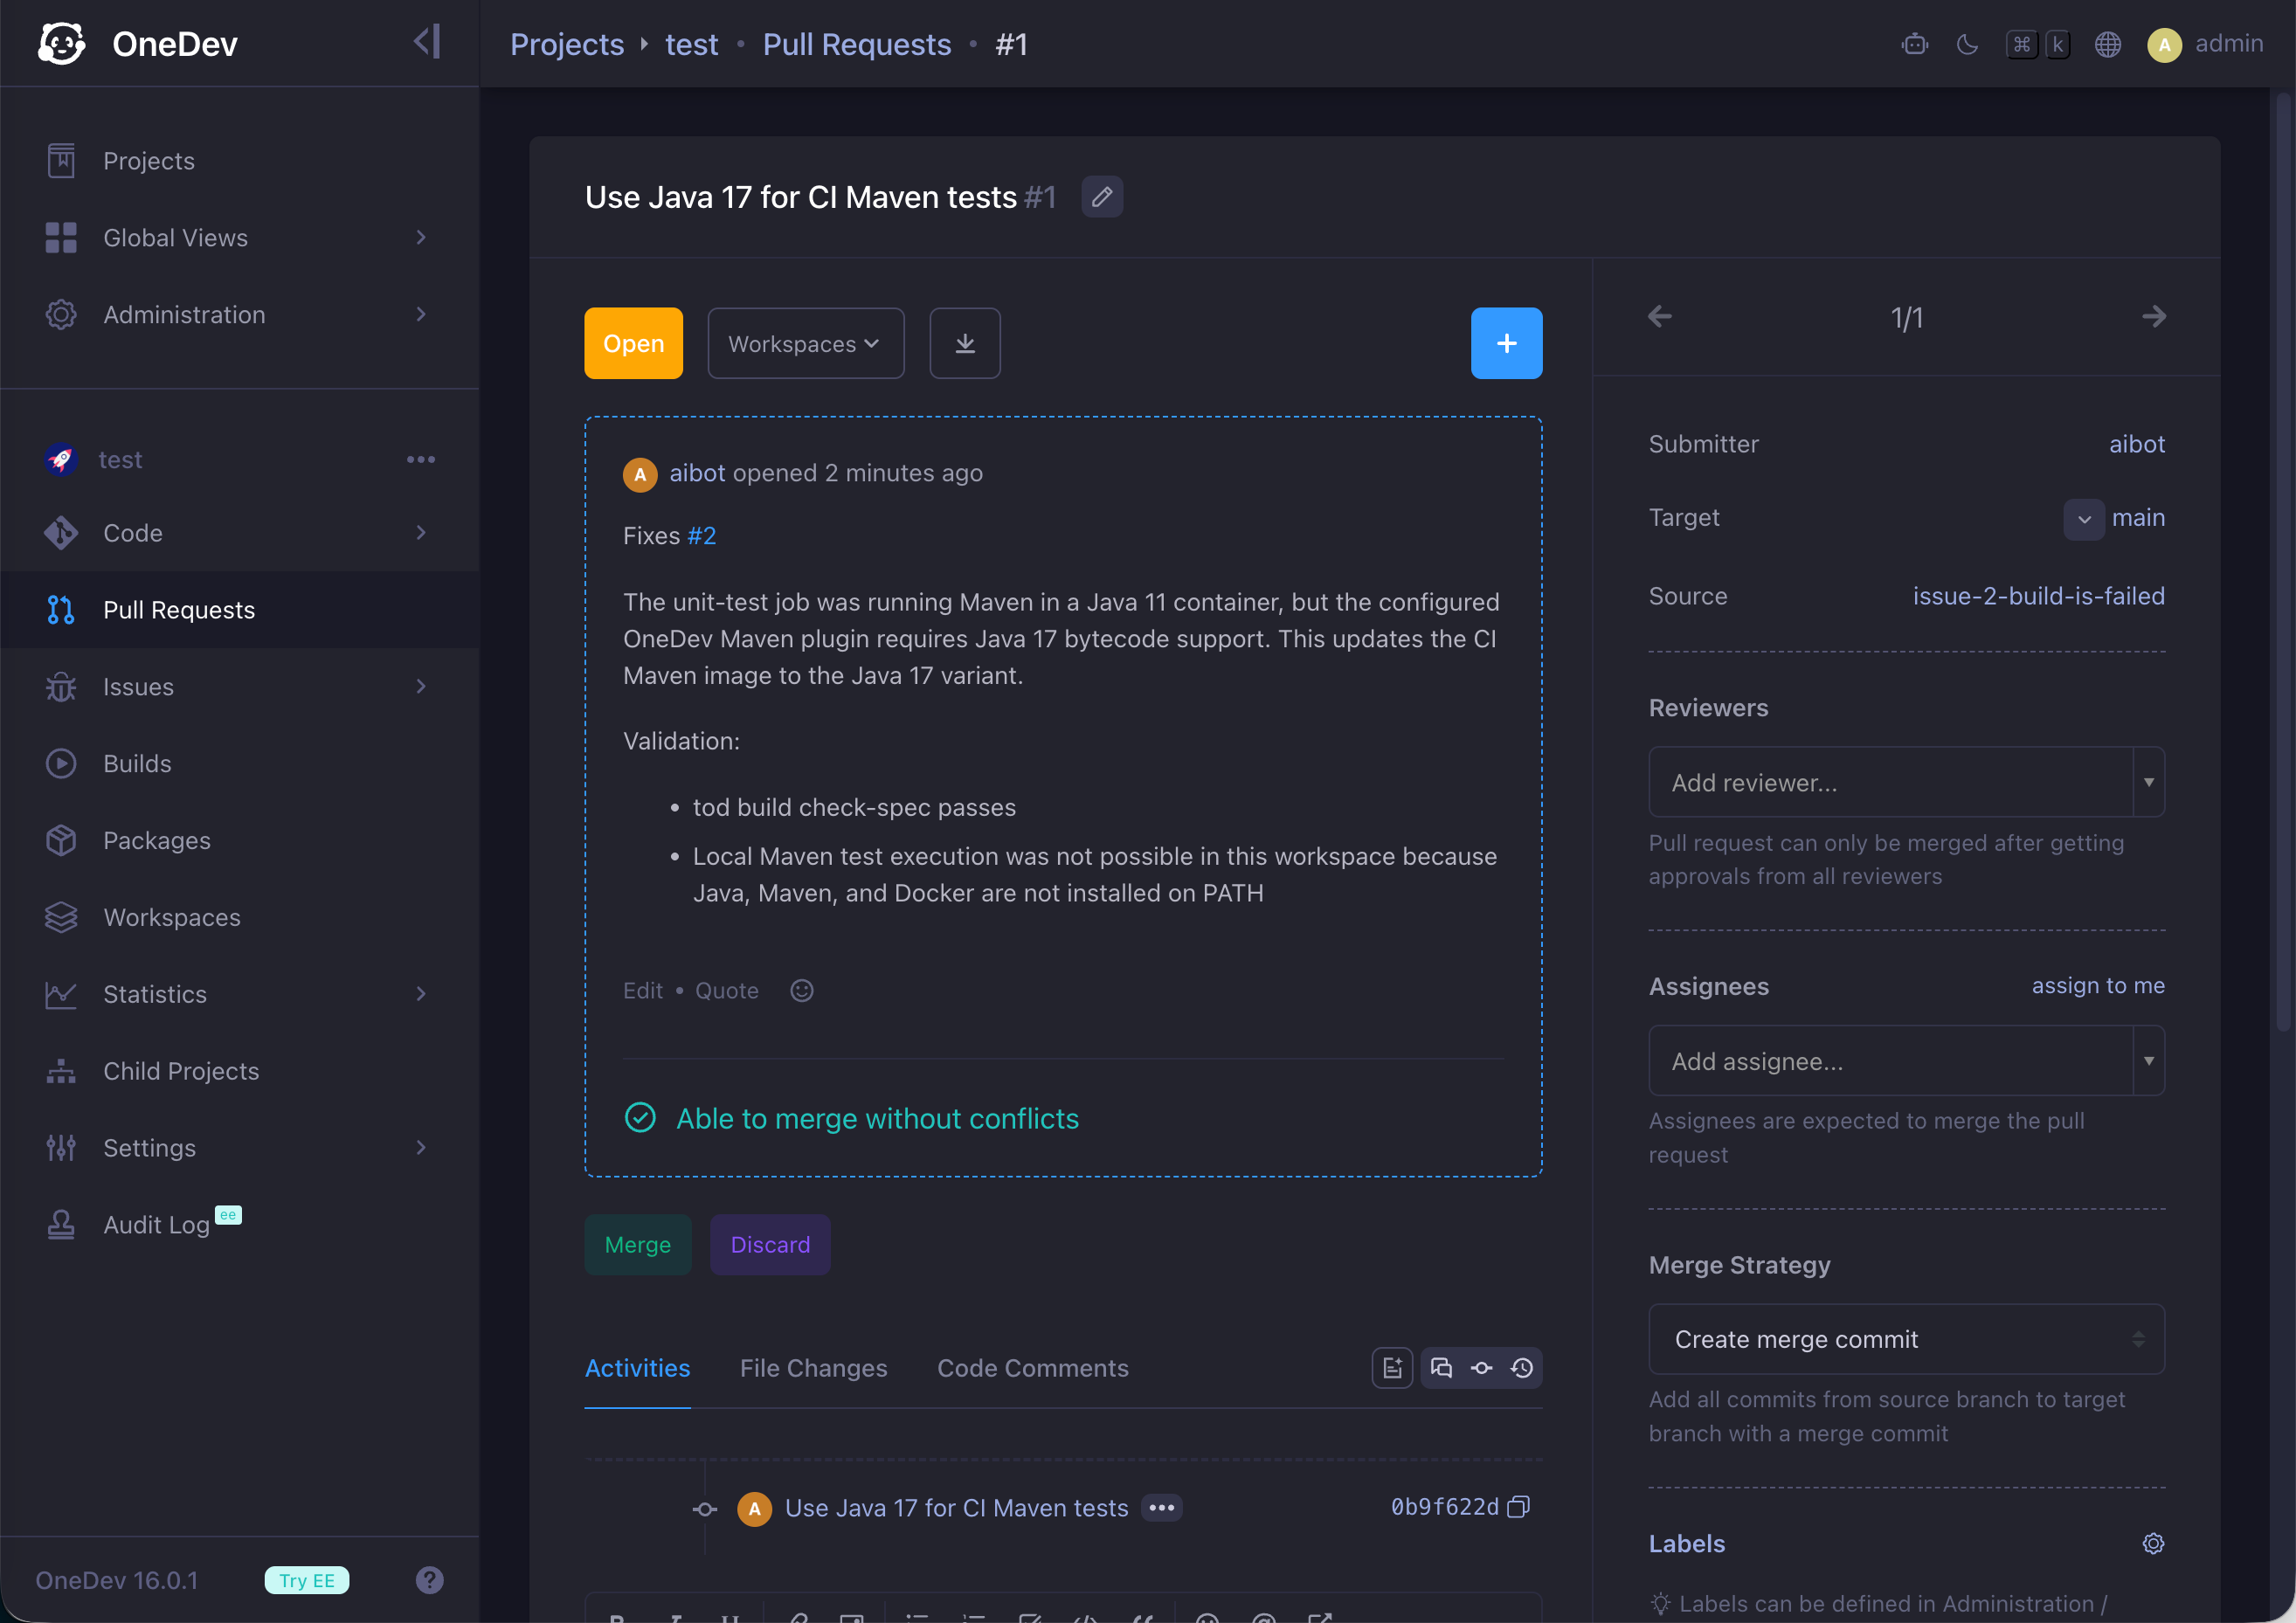This screenshot has width=2296, height=1623.
Task: Toggle showing comments in activities
Action: 1441,1368
